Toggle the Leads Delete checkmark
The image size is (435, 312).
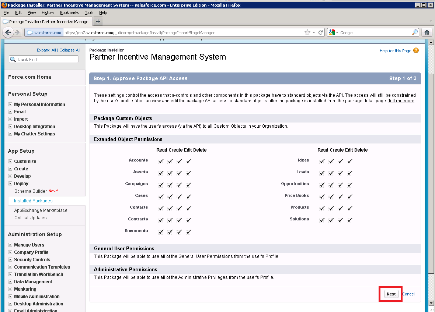[x=350, y=173]
